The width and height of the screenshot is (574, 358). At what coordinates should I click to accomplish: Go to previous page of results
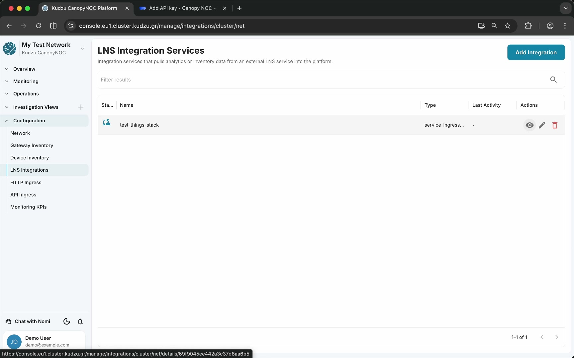[x=542, y=337]
